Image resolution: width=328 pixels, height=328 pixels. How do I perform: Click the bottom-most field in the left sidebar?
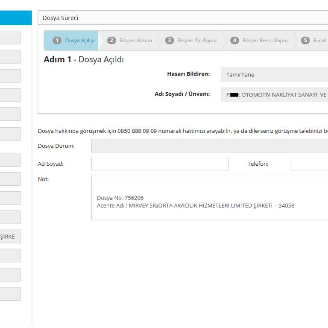(10, 294)
